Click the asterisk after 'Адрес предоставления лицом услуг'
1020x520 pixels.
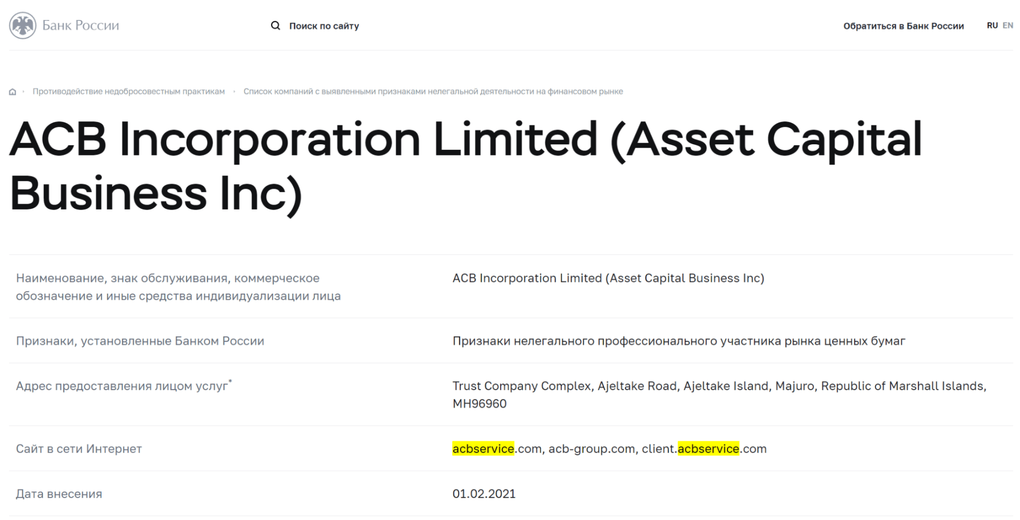[230, 381]
